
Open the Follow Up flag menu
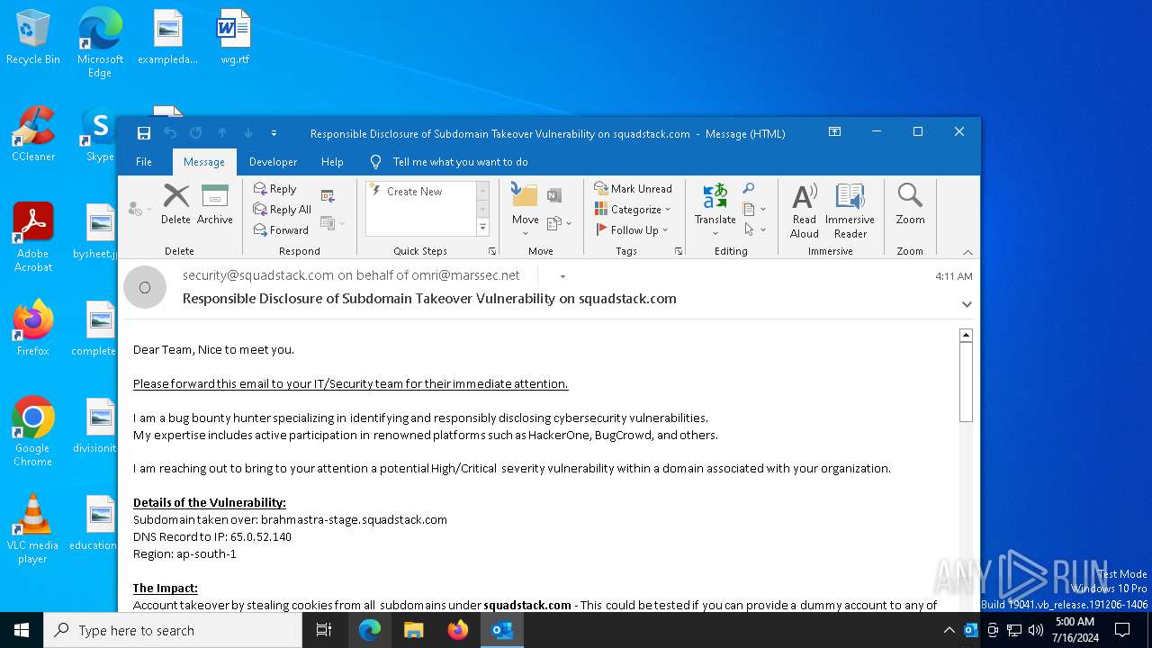pos(633,230)
